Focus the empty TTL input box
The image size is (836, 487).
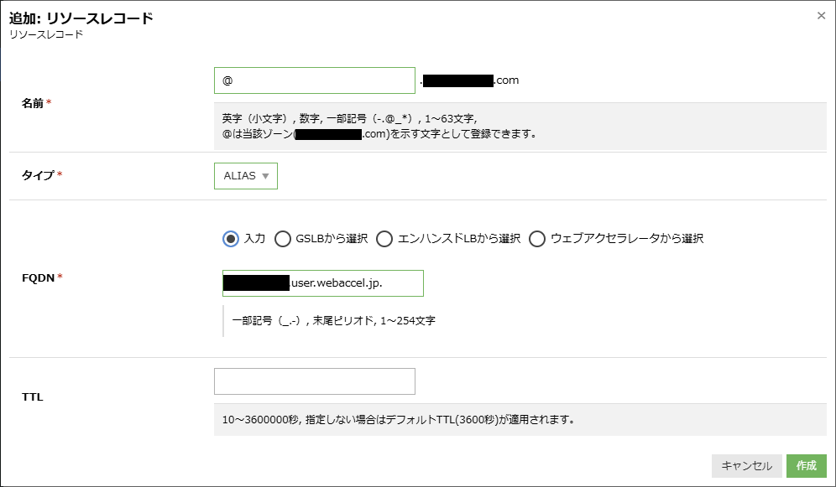315,381
